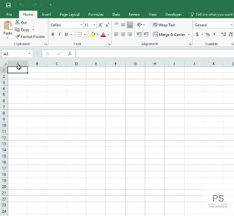Click Increase Indent icon

click(146, 34)
